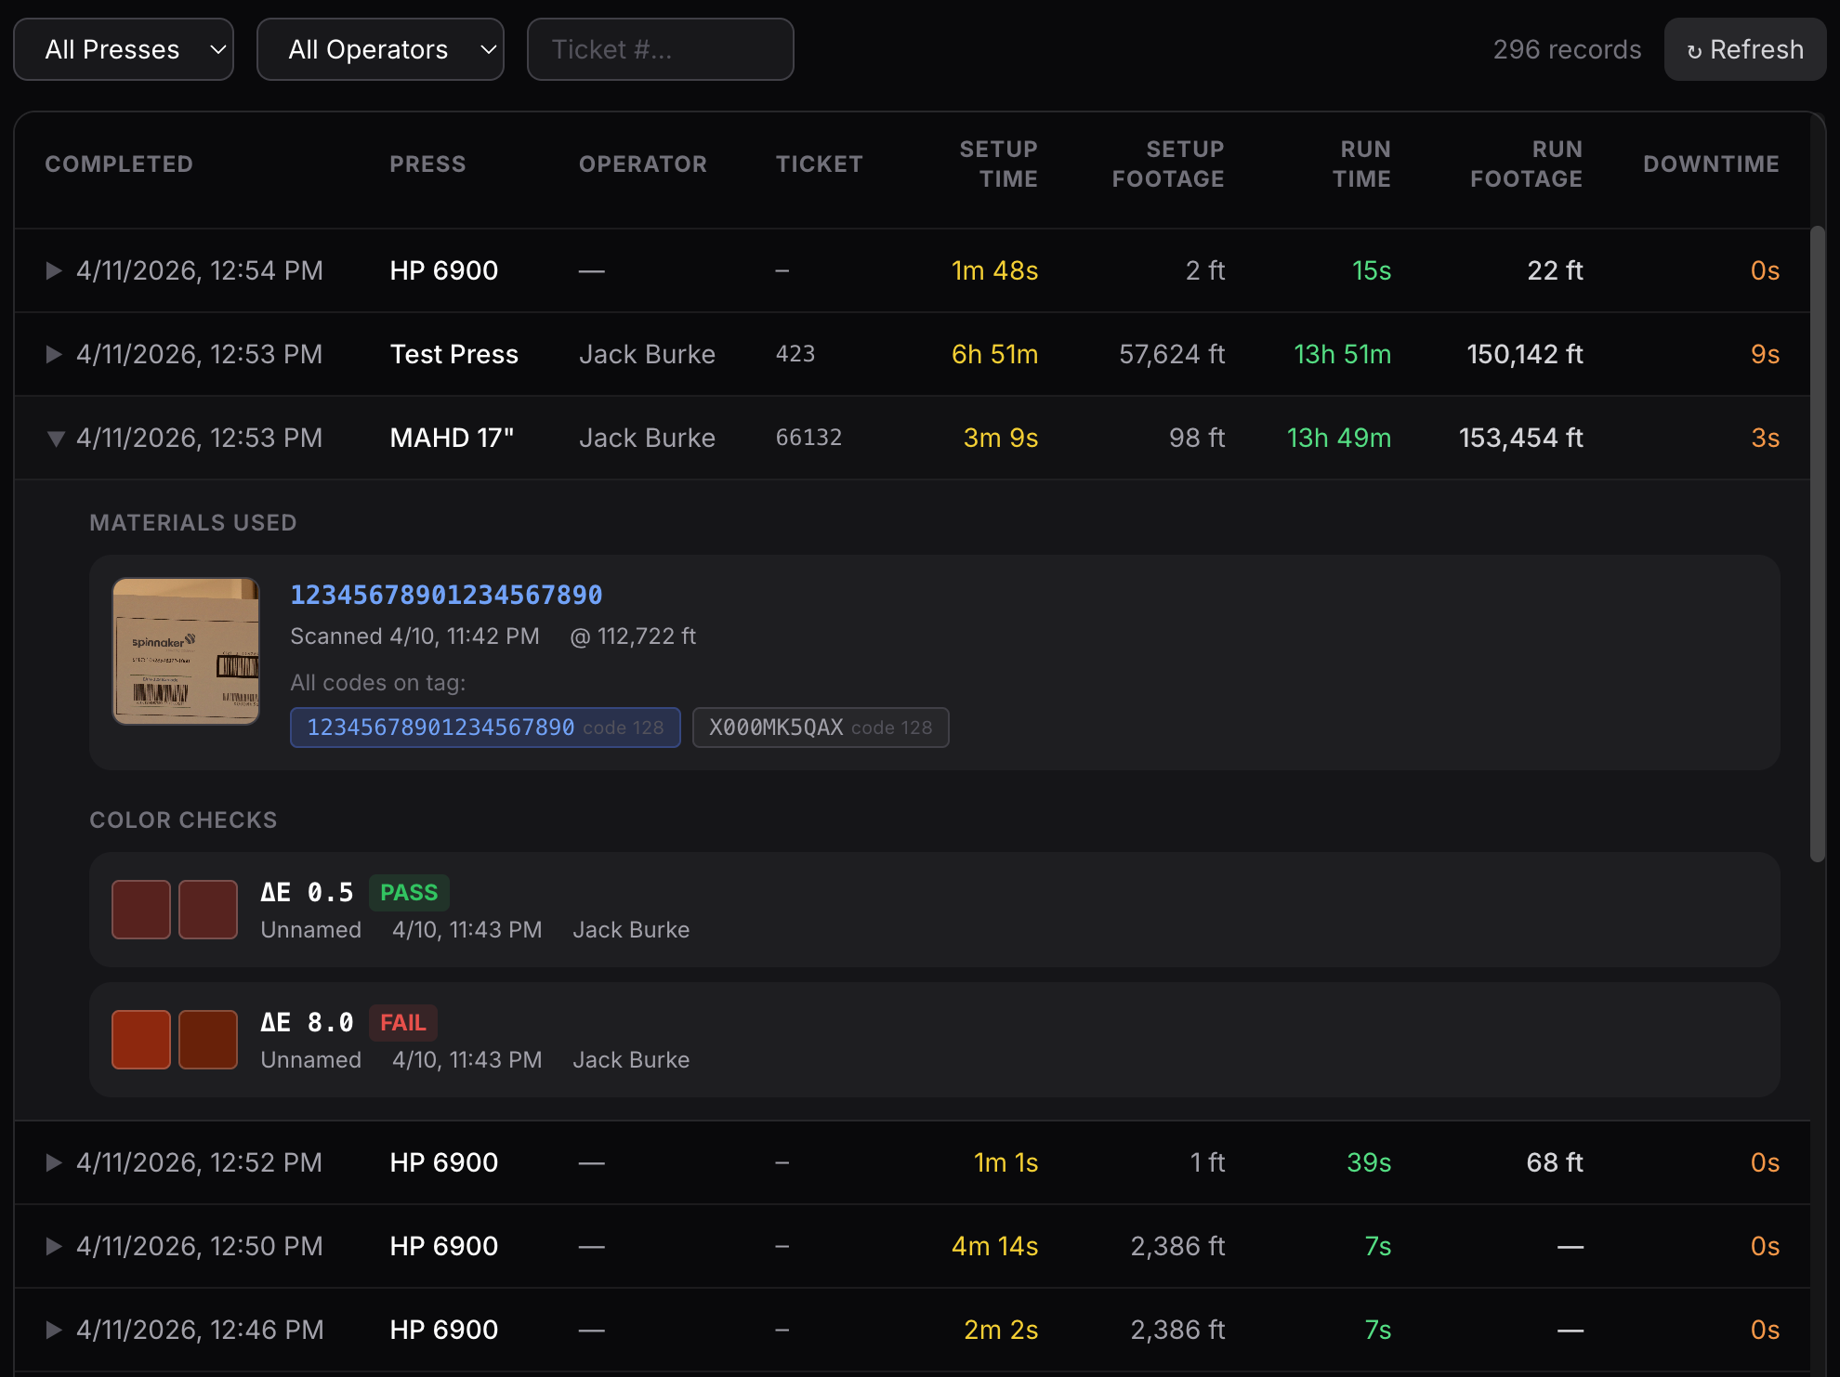The width and height of the screenshot is (1840, 1377).
Task: Click the FAIL badge on ΔE 8.0
Action: pyautogui.click(x=402, y=1022)
